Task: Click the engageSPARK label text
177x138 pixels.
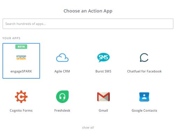Action: pos(21,71)
